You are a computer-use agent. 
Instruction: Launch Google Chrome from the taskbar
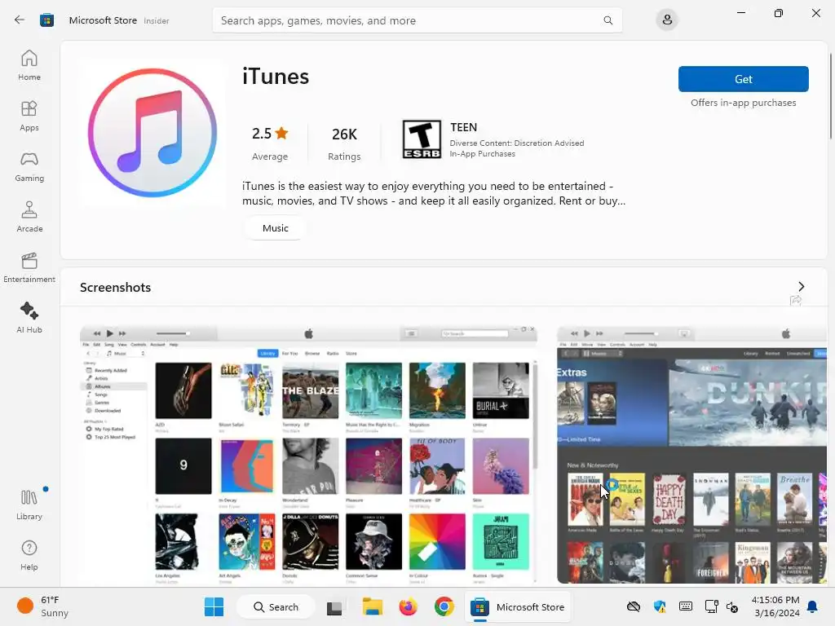[444, 606]
